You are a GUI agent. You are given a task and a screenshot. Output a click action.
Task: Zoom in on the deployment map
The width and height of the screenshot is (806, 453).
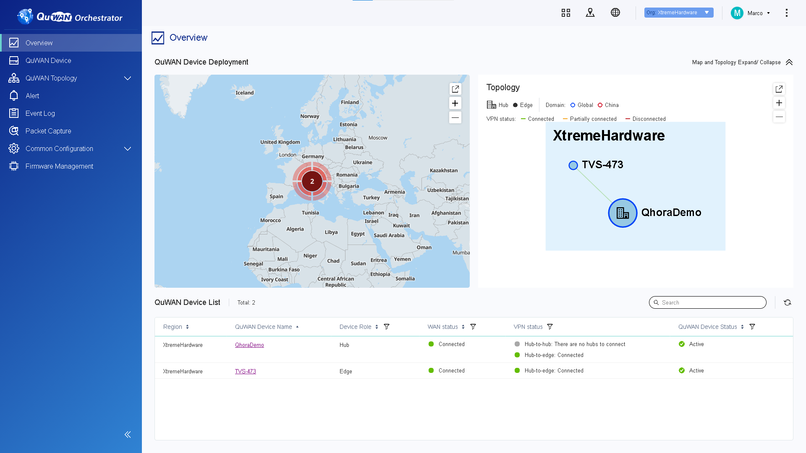[455, 103]
